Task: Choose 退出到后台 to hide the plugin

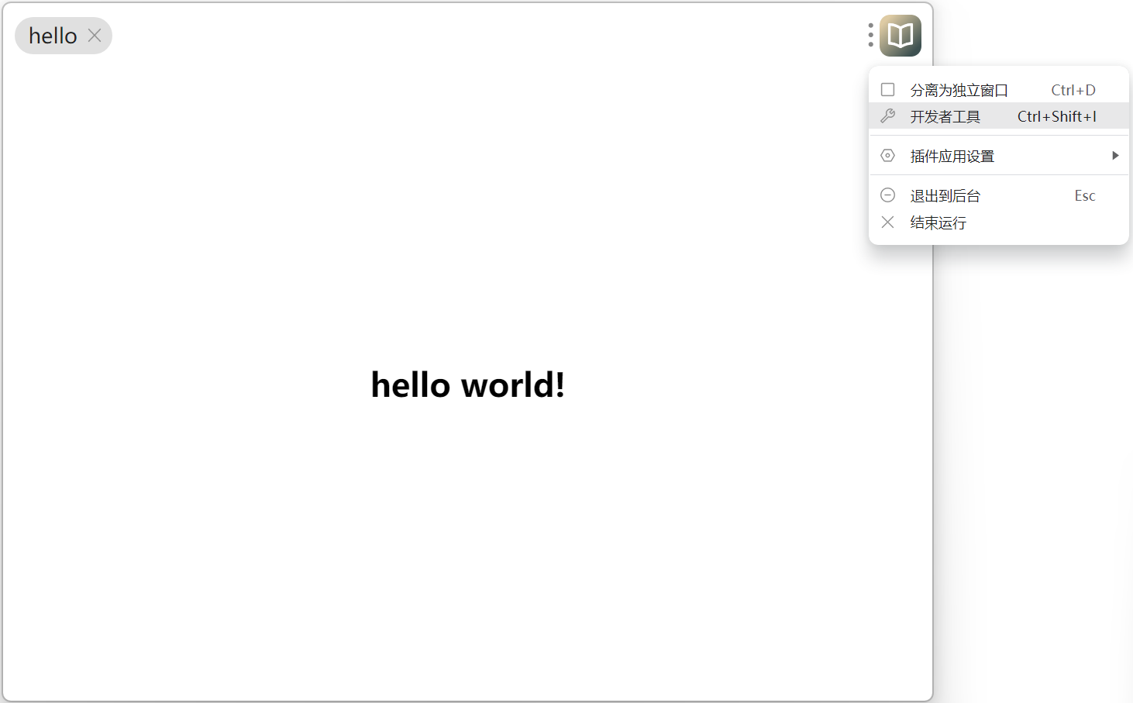Action: pyautogui.click(x=945, y=195)
